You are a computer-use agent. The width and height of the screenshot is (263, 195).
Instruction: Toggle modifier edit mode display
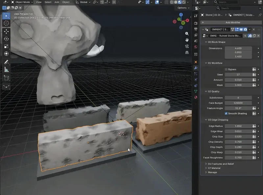point(237,30)
